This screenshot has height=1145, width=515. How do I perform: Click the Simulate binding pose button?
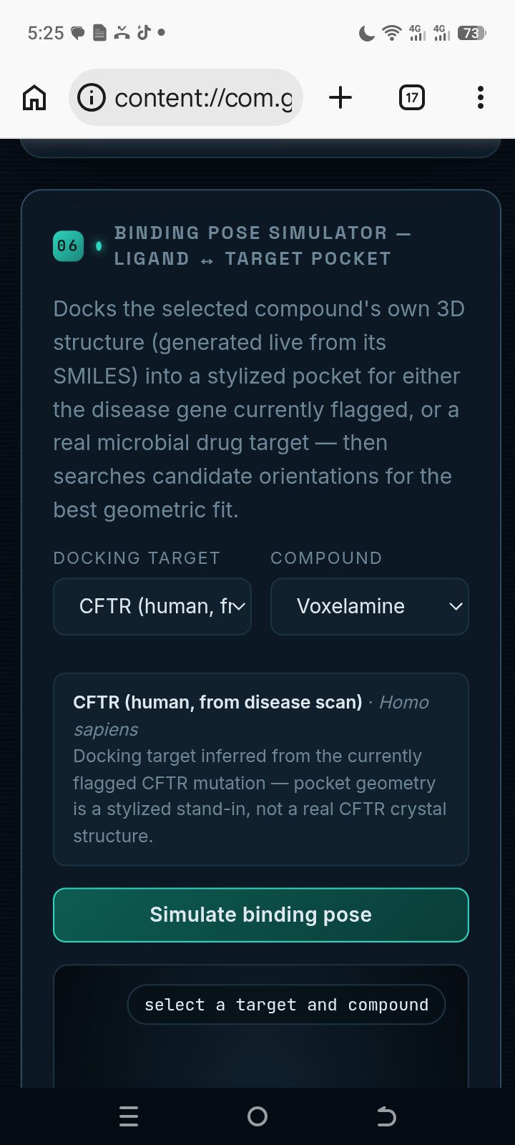pos(261,915)
